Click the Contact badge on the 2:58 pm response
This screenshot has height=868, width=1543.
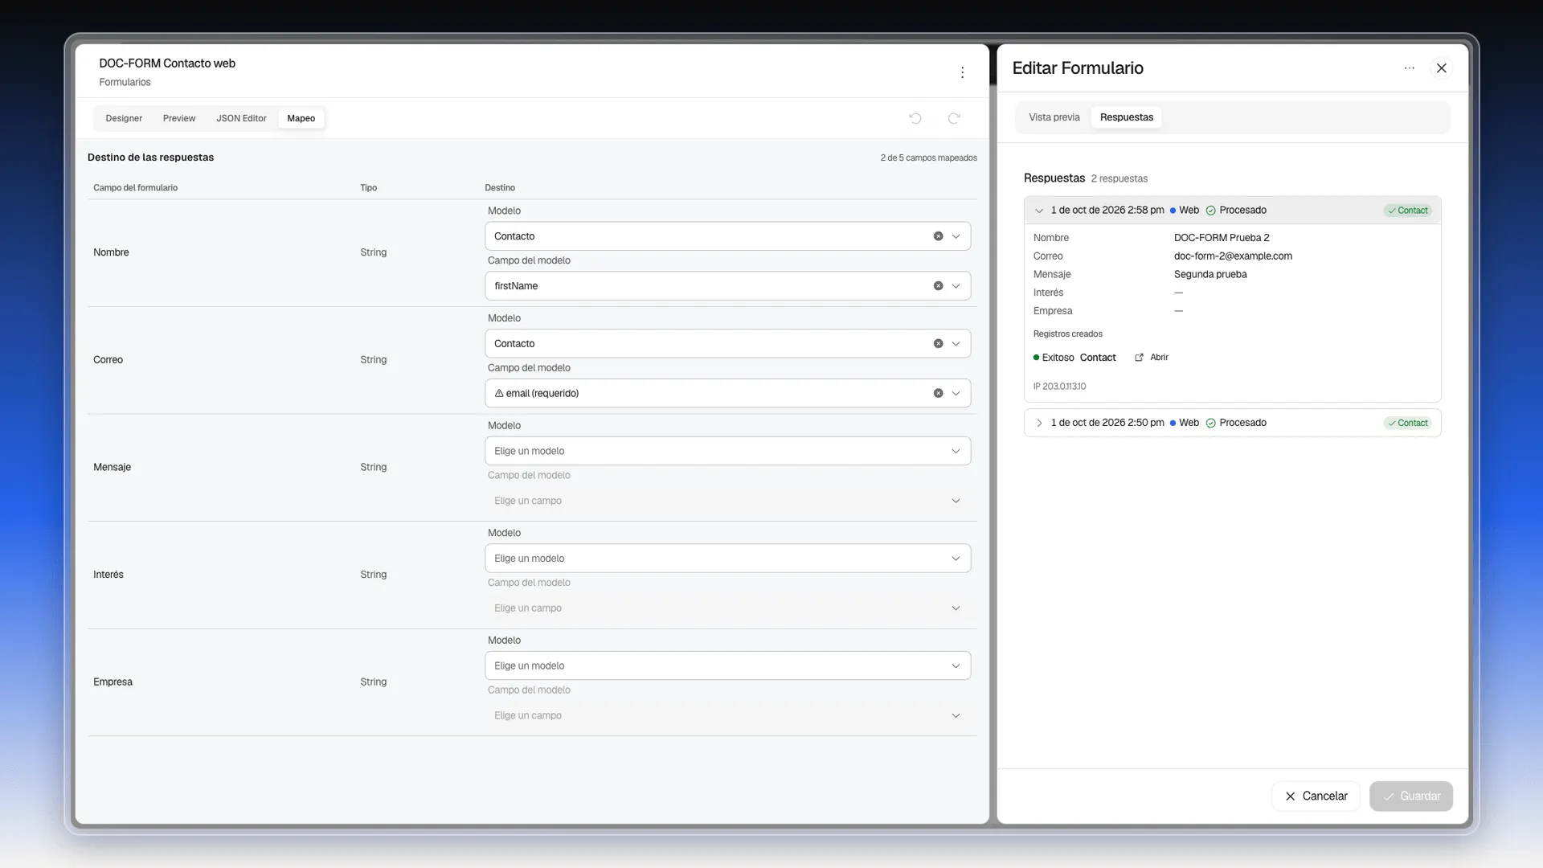(x=1407, y=211)
